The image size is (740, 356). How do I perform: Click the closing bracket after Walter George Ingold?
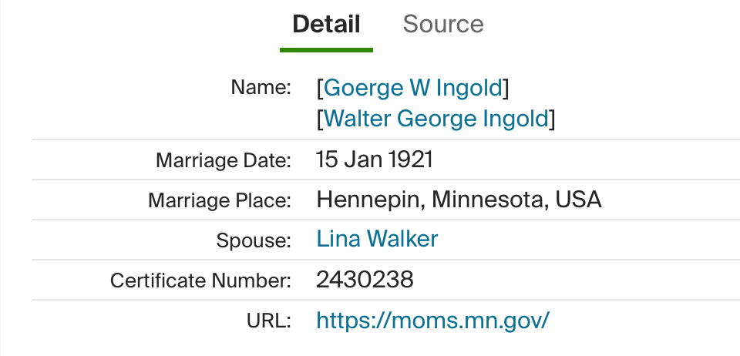pyautogui.click(x=553, y=119)
